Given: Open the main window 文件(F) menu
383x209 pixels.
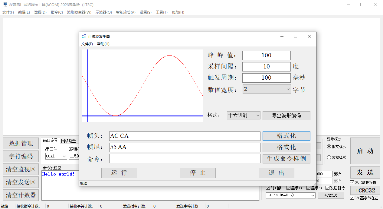Looking at the screenshot, I should 8,12.
